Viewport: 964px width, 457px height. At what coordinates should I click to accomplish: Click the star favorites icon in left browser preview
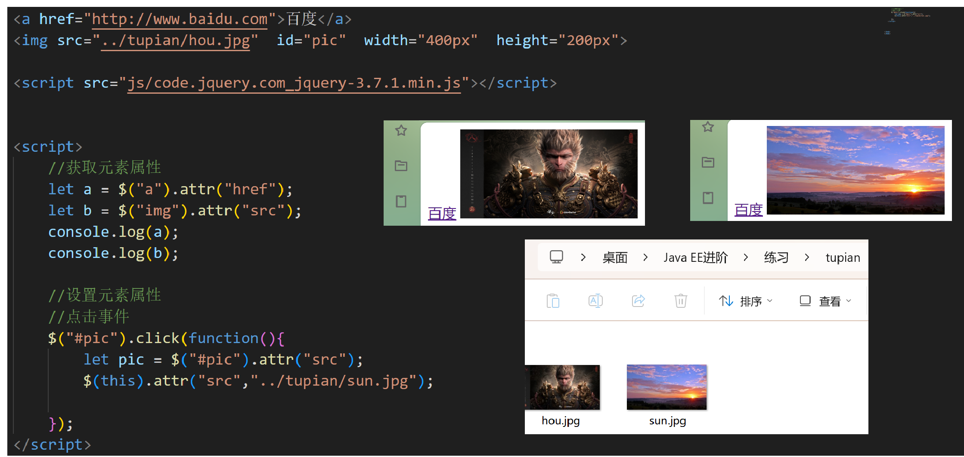tap(401, 130)
